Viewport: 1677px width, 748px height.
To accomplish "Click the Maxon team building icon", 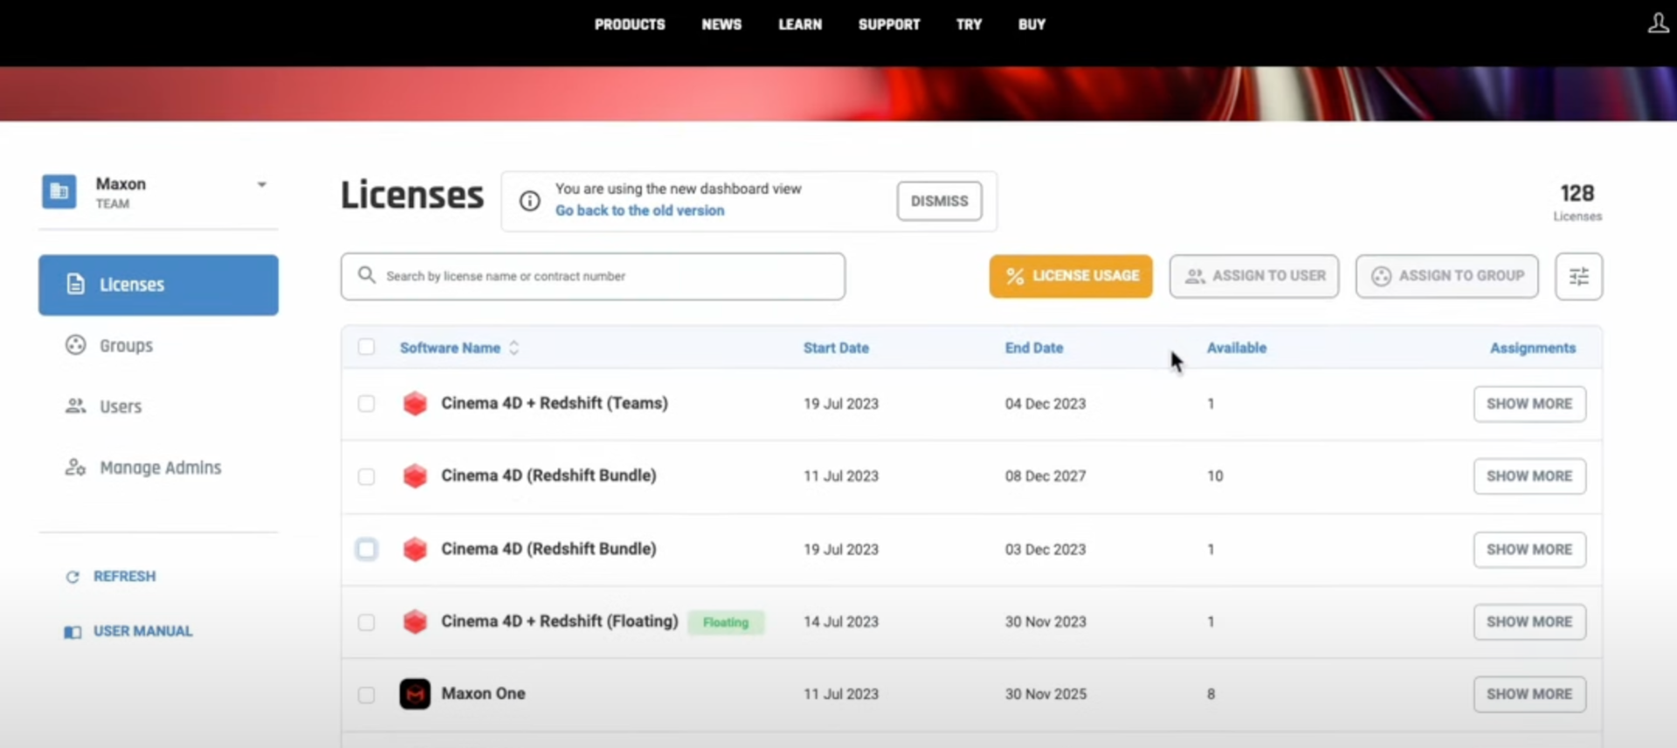I will coord(59,191).
